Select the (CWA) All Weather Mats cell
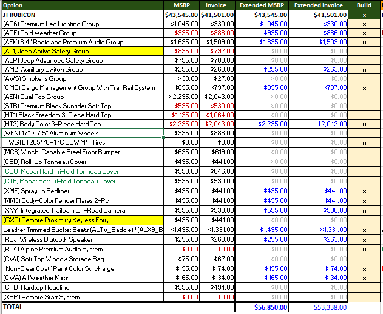The height and width of the screenshot is (314, 383). point(83,278)
